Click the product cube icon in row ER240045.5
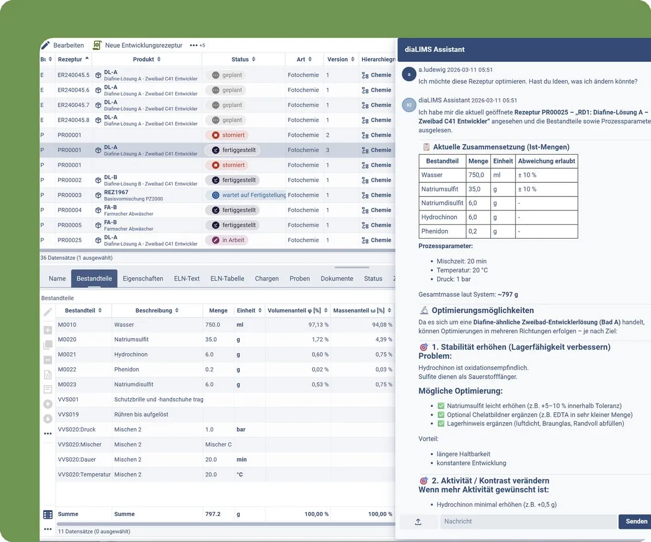This screenshot has width=651, height=542. [x=98, y=75]
